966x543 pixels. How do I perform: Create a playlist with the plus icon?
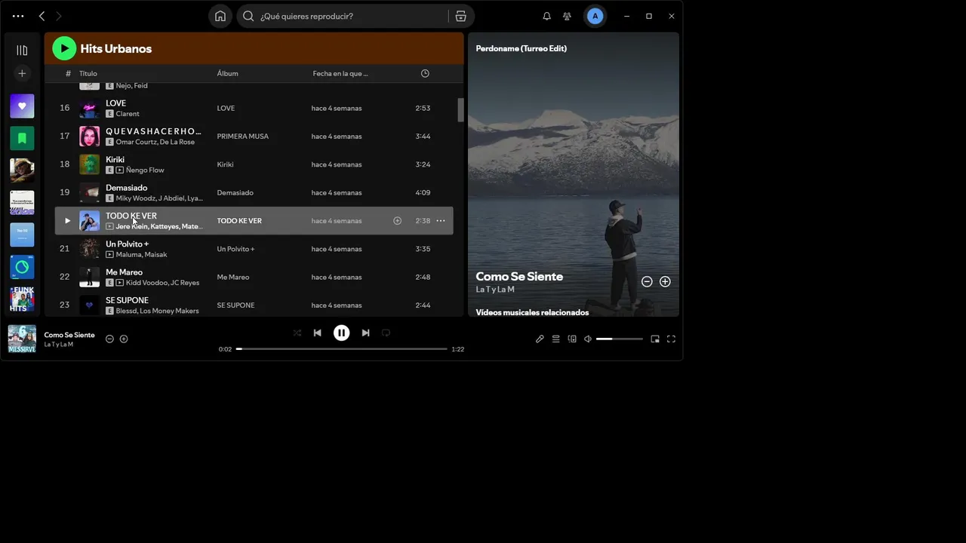22,73
